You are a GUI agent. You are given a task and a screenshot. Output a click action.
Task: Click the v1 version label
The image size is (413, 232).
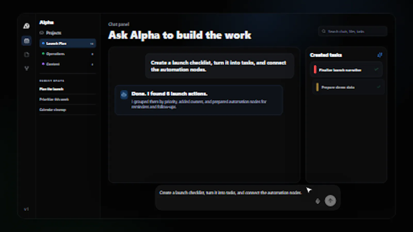26,209
